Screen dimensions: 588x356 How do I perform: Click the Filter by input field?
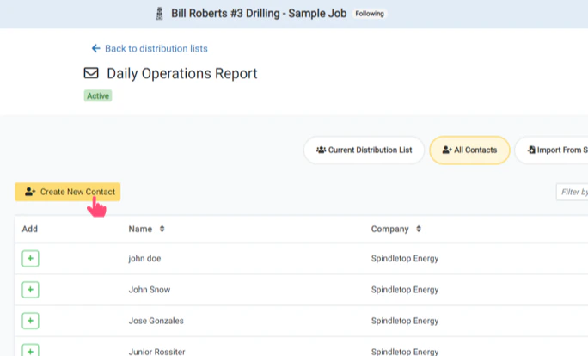click(x=573, y=192)
